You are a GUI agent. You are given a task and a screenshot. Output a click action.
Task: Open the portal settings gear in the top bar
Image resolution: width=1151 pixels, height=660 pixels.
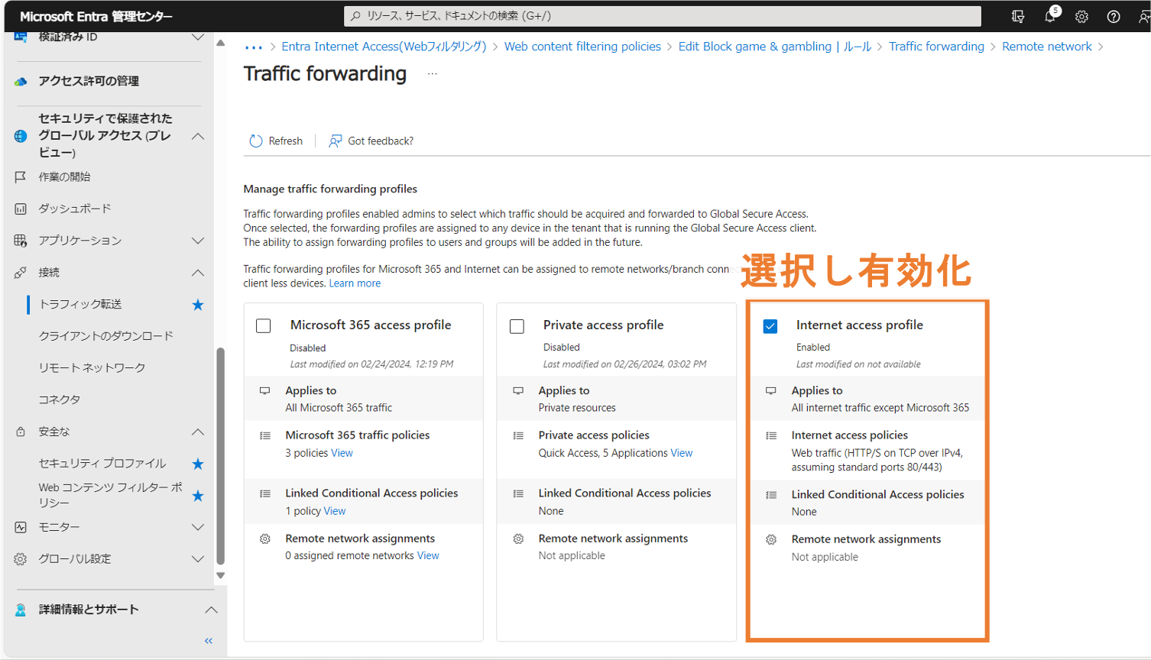(x=1081, y=16)
